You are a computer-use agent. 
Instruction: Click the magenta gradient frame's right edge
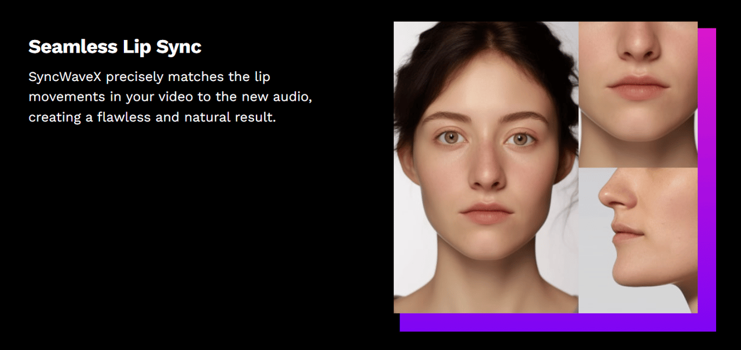point(707,174)
